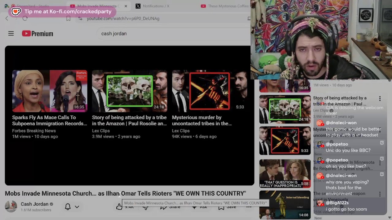Open the sidebar red-framed thumbnail, 5:33
This screenshot has height=220, width=392.
coord(285,141)
